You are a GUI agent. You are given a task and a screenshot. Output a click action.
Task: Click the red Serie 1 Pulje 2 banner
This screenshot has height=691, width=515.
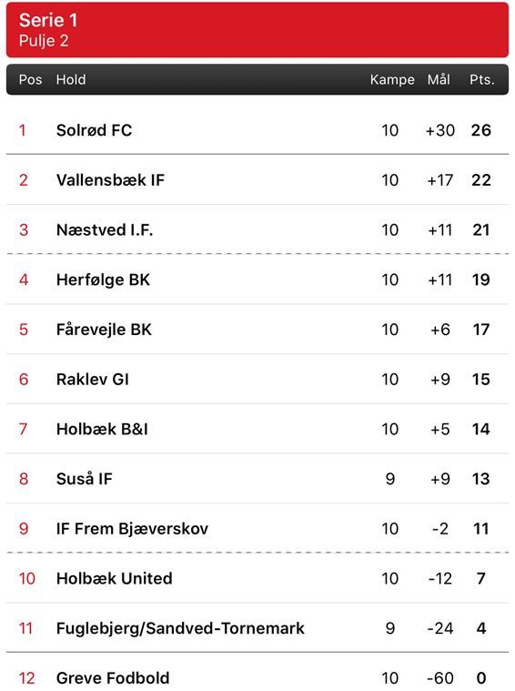tap(257, 29)
